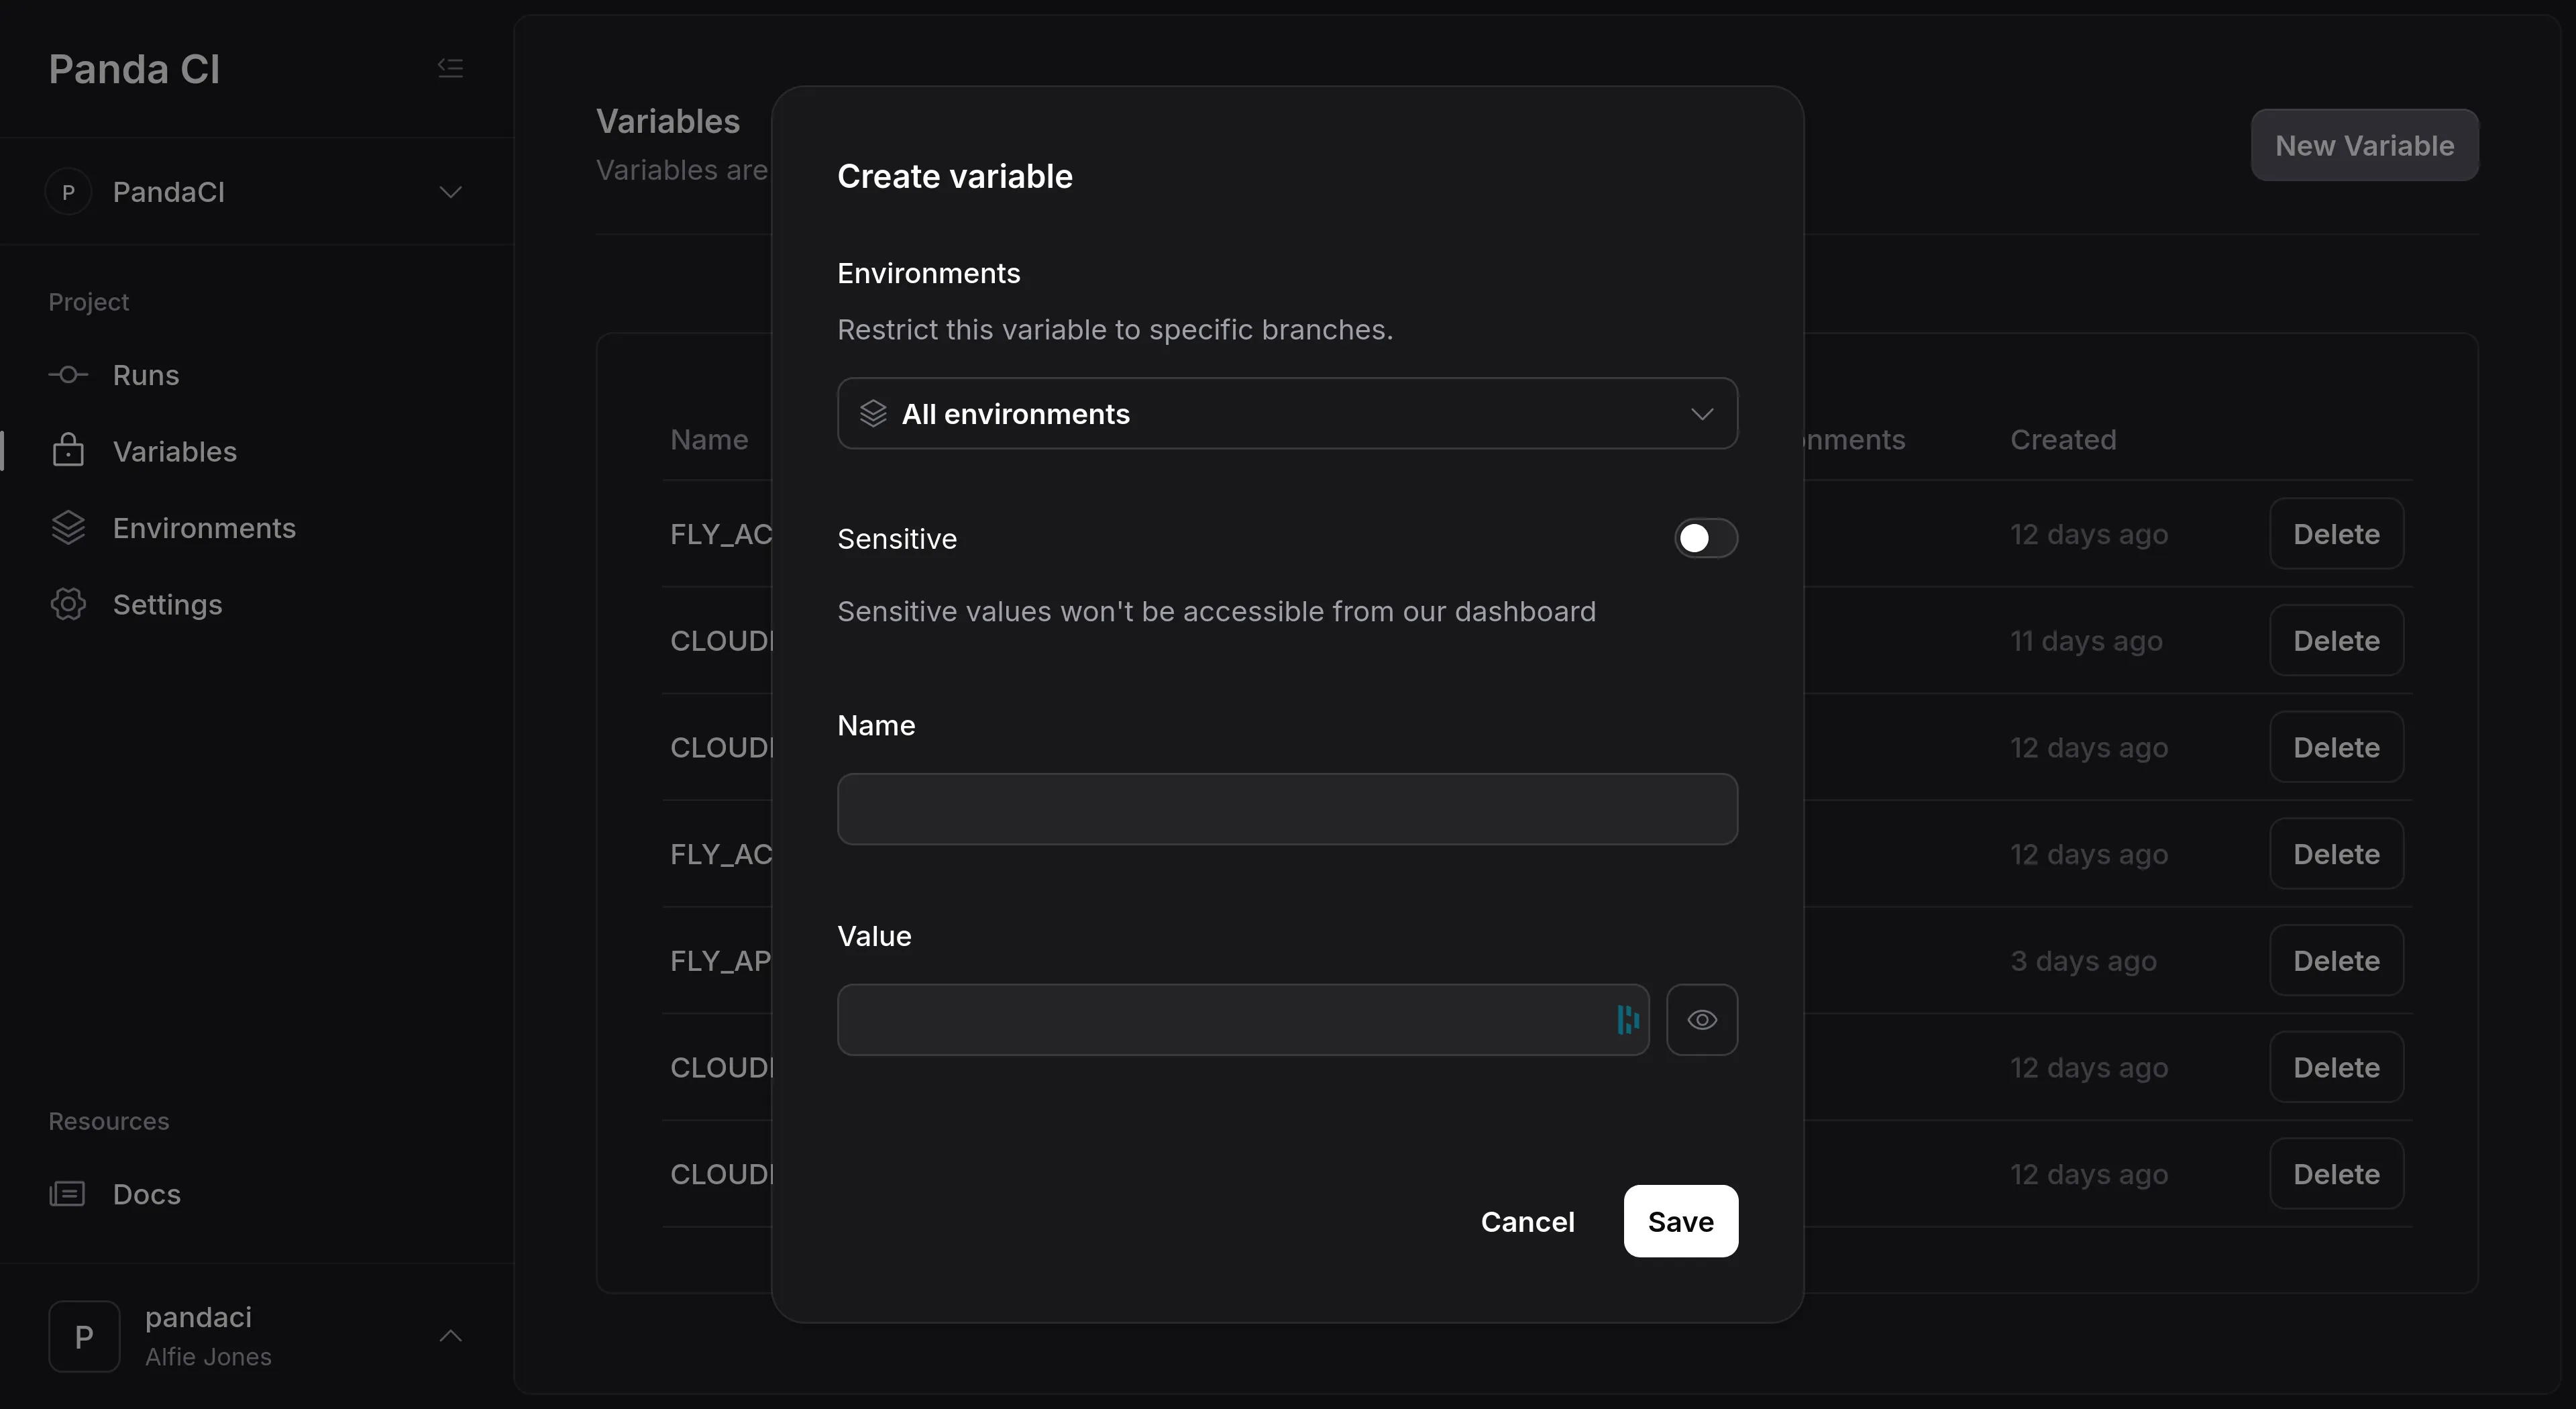
Task: Enable the Sensitive toggle switch
Action: coord(1705,538)
